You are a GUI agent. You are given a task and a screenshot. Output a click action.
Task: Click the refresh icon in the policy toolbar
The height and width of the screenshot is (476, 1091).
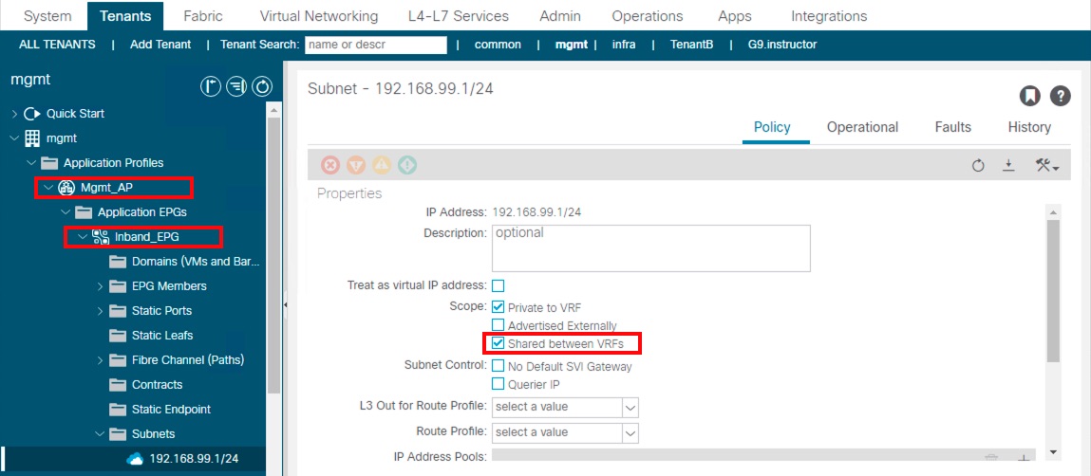(979, 166)
